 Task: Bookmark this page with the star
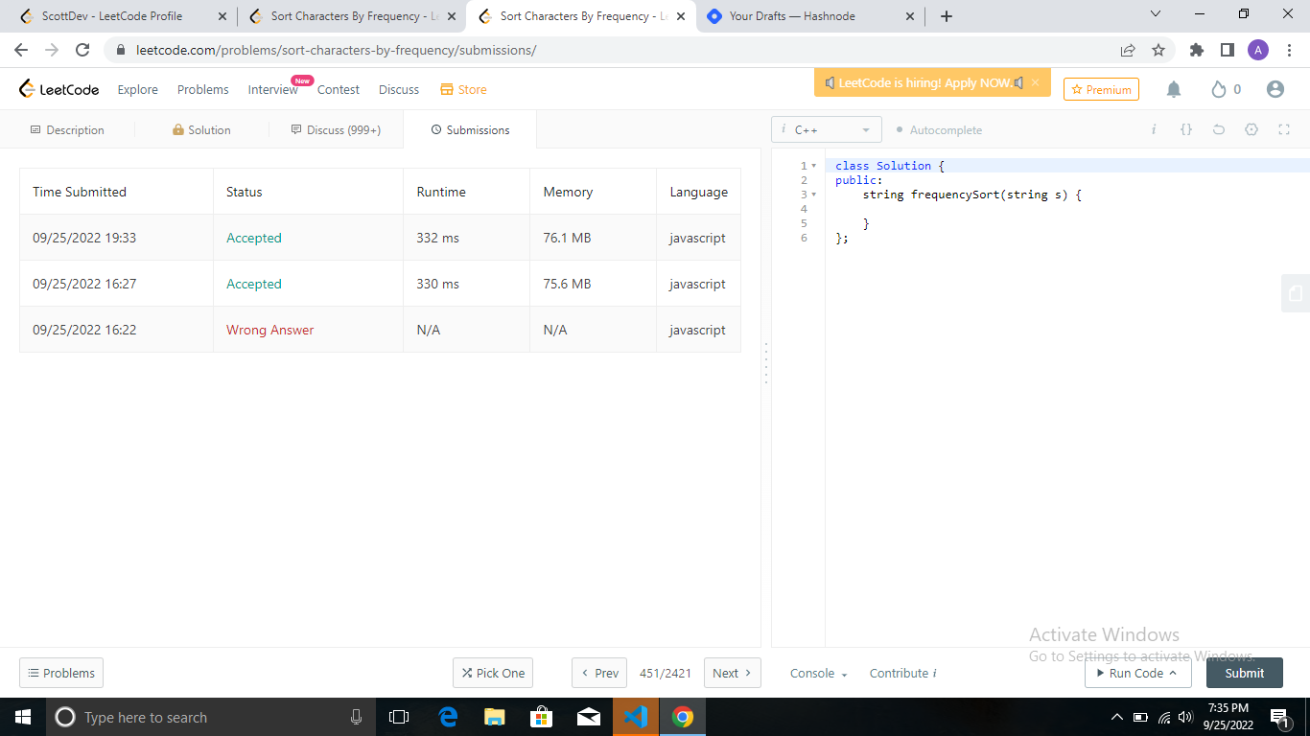(x=1158, y=50)
